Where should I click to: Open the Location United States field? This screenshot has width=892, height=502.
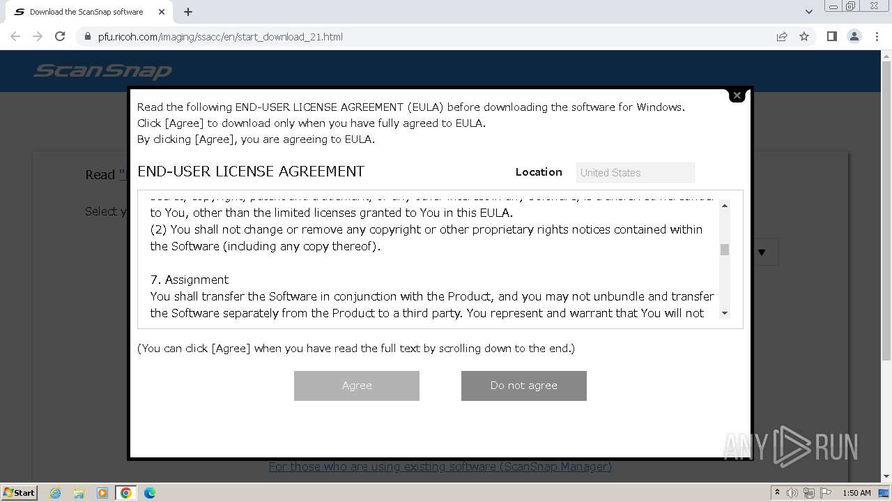click(636, 172)
